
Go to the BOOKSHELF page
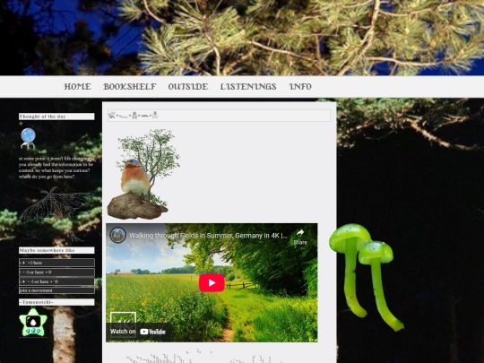tap(130, 87)
